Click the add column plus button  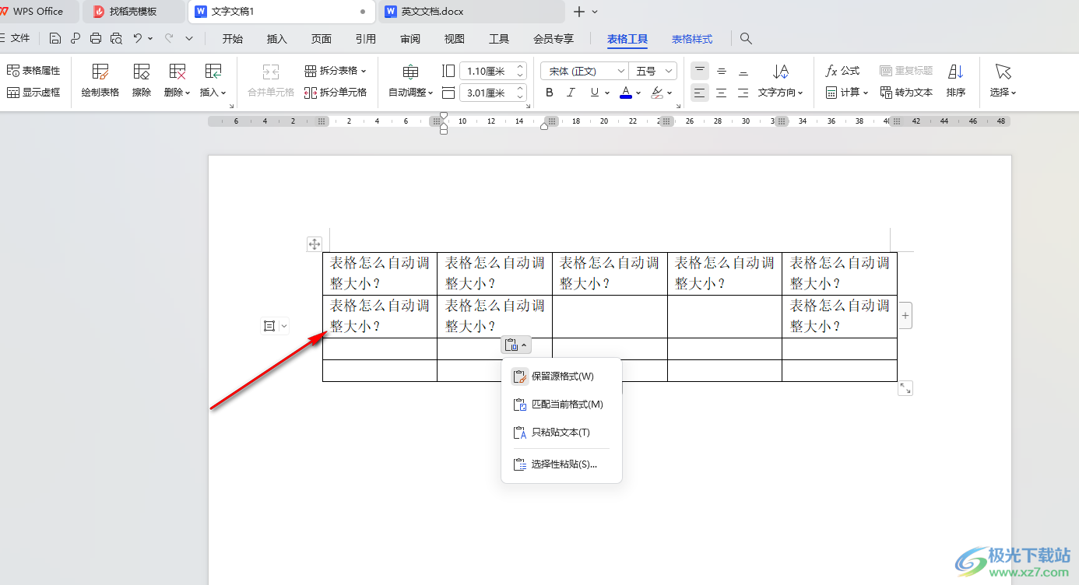(905, 316)
